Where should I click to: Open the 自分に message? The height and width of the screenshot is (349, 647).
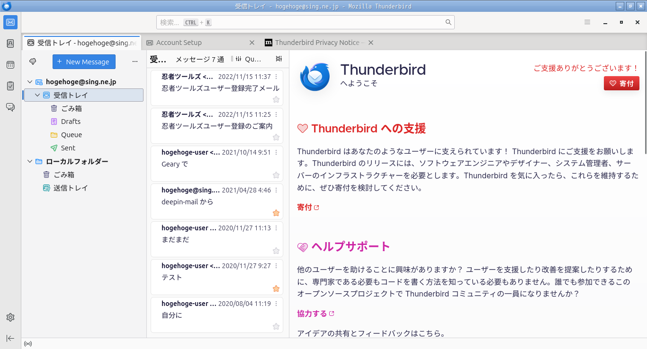(217, 314)
